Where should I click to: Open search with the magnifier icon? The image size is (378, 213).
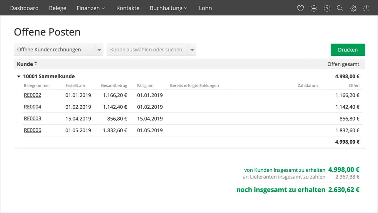[340, 8]
